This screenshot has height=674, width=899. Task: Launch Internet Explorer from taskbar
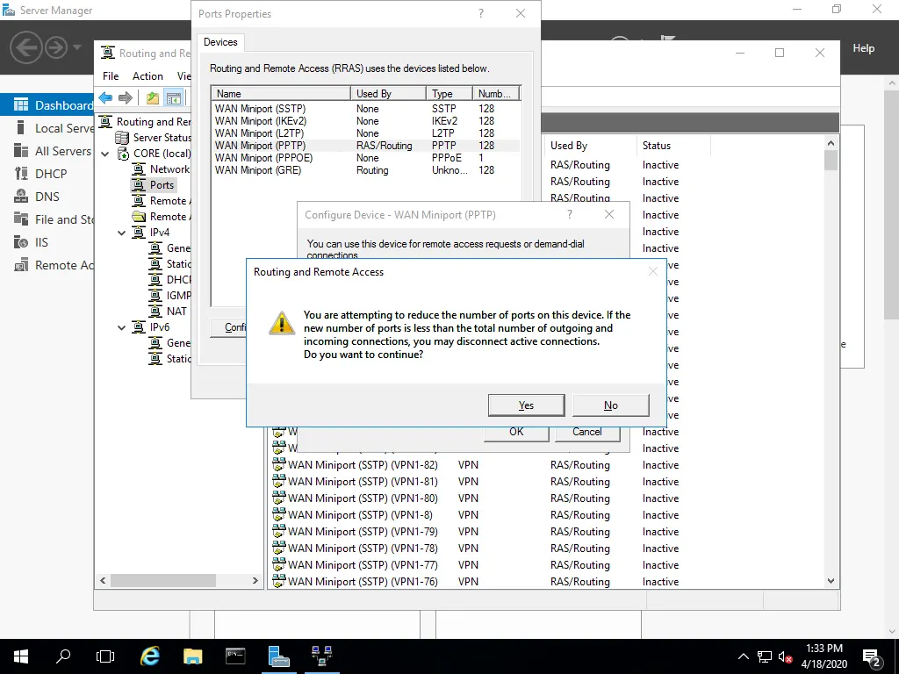point(150,656)
